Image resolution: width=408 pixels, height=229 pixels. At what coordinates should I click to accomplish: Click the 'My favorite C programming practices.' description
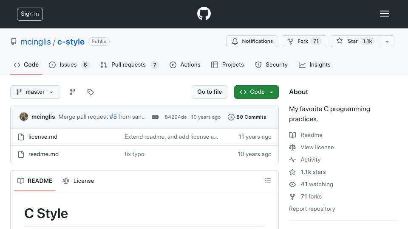[329, 114]
